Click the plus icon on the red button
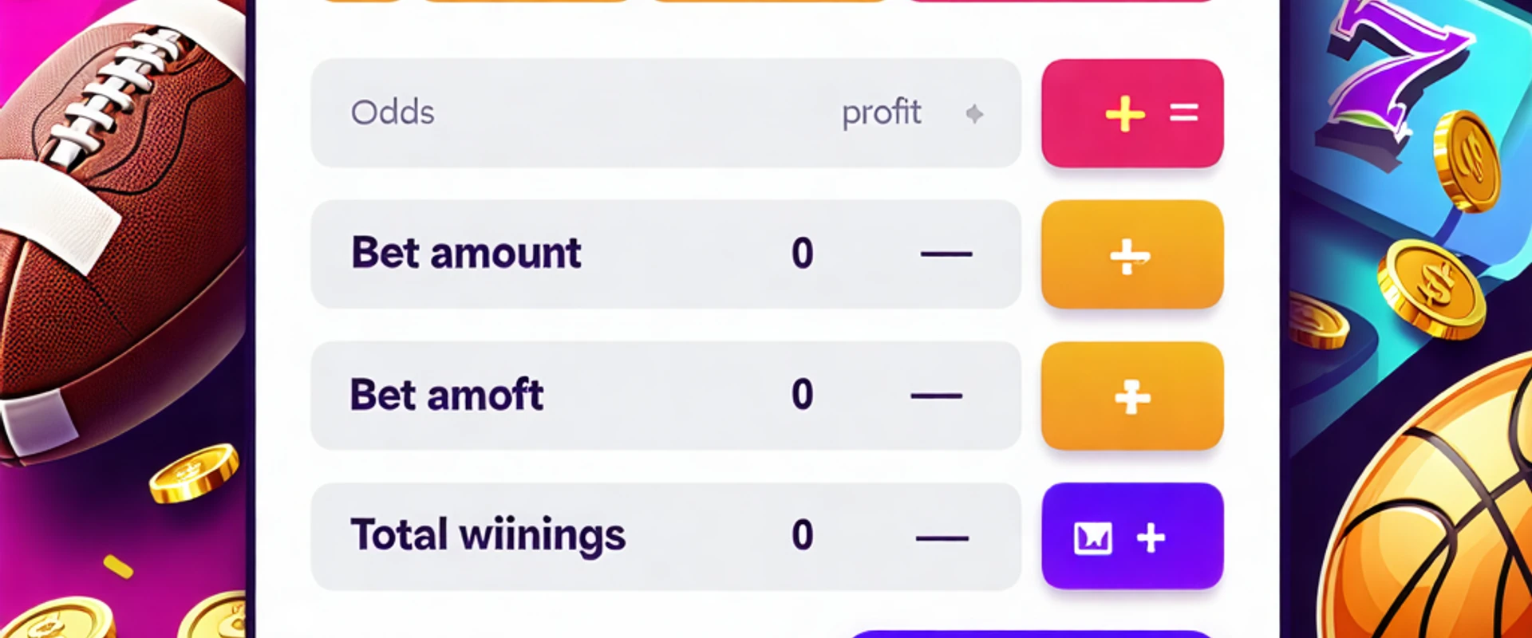 1125,114
